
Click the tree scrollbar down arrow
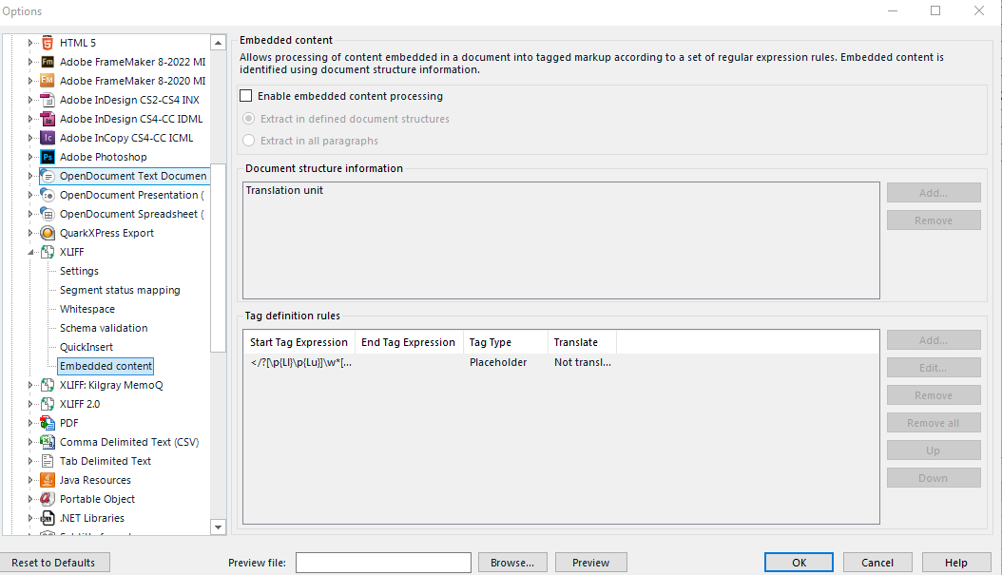pyautogui.click(x=219, y=527)
